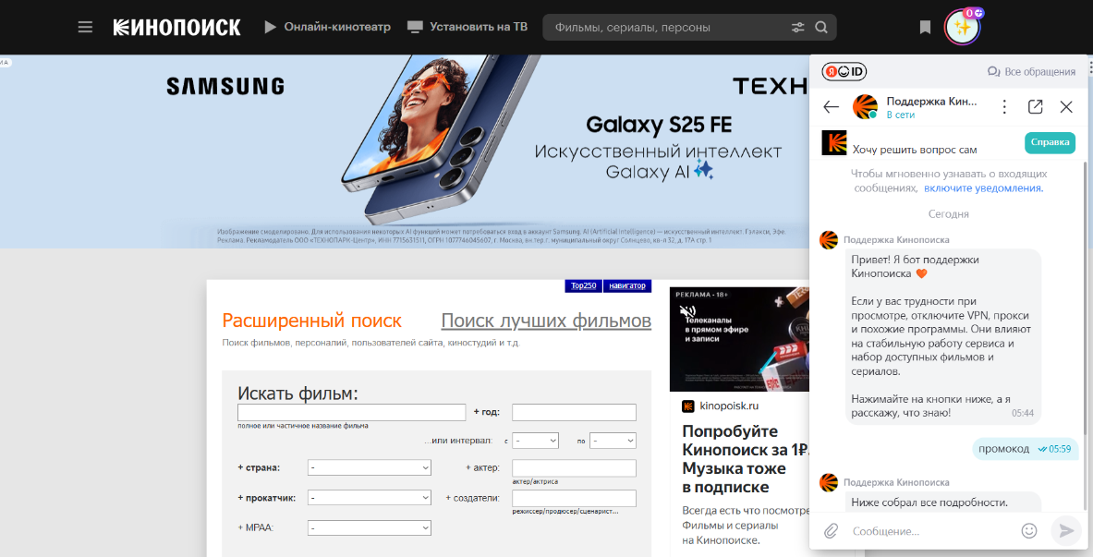The height and width of the screenshot is (557, 1093).
Task: Click the Сегодня date label in chat
Action: pyautogui.click(x=948, y=214)
